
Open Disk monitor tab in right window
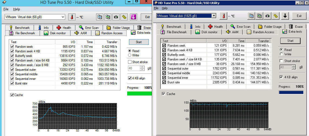click(x=207, y=32)
